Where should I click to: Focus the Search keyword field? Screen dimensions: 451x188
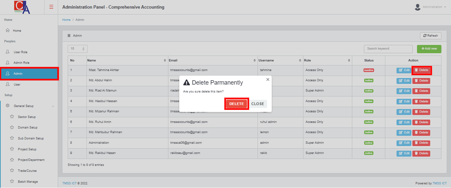coord(388,49)
